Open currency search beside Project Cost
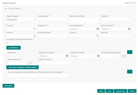The height and width of the screenshot is (95, 138). click(x=34, y=29)
